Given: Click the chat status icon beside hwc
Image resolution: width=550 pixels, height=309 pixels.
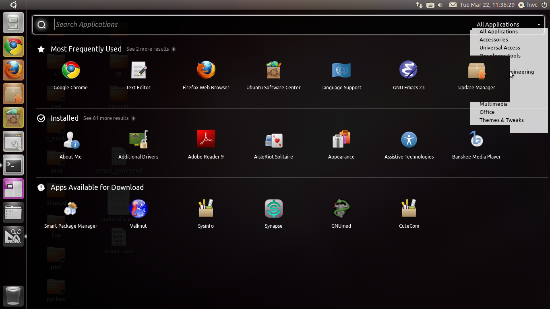Looking at the screenshot, I should tap(521, 5).
